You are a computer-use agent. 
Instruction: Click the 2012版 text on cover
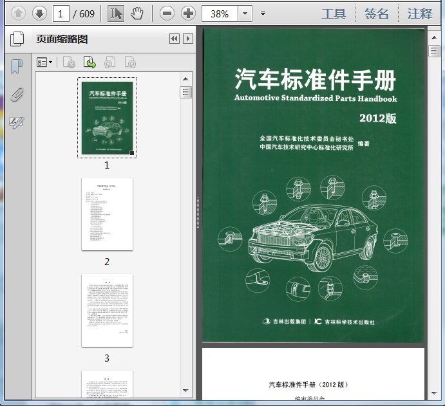pos(378,118)
